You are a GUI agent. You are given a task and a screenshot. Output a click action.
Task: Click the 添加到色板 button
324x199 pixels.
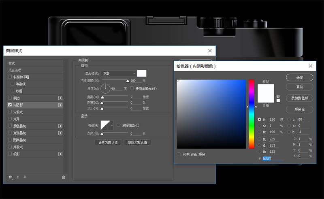click(299, 98)
